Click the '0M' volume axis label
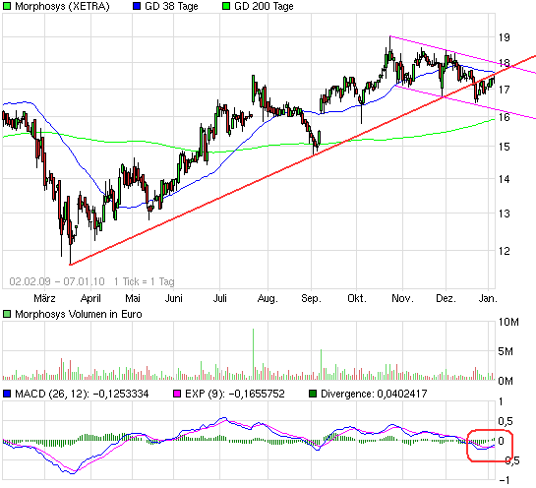Image resolution: width=536 pixels, height=488 pixels. click(x=506, y=381)
